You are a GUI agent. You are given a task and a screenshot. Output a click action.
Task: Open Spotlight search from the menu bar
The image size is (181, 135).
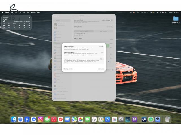pos(160,13)
